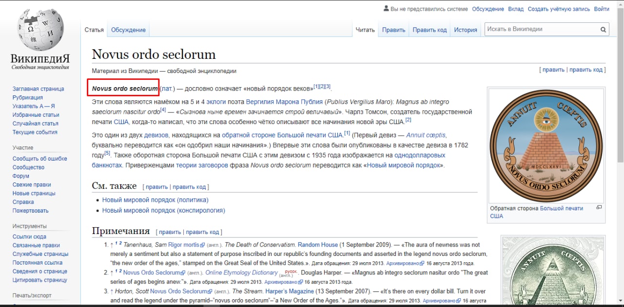Open 'однодолларовых банкнотах' link
This screenshot has height=307, width=624.
coord(420,155)
